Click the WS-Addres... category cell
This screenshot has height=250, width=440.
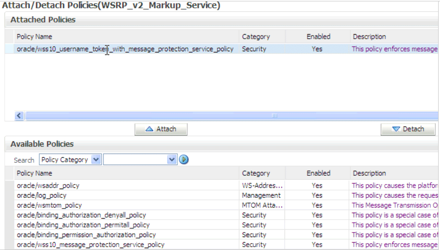pos(262,185)
